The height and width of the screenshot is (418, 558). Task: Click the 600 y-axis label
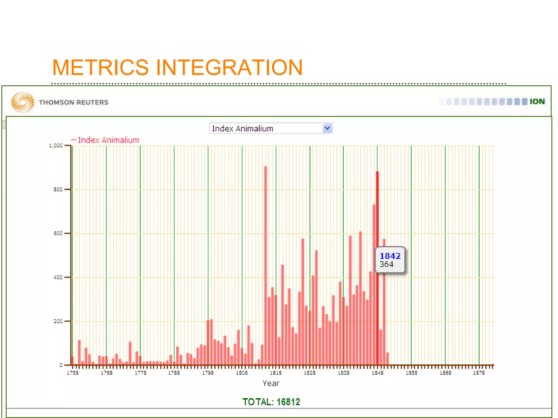pos(58,233)
